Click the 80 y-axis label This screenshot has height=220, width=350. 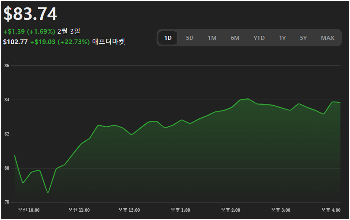pos(6,168)
